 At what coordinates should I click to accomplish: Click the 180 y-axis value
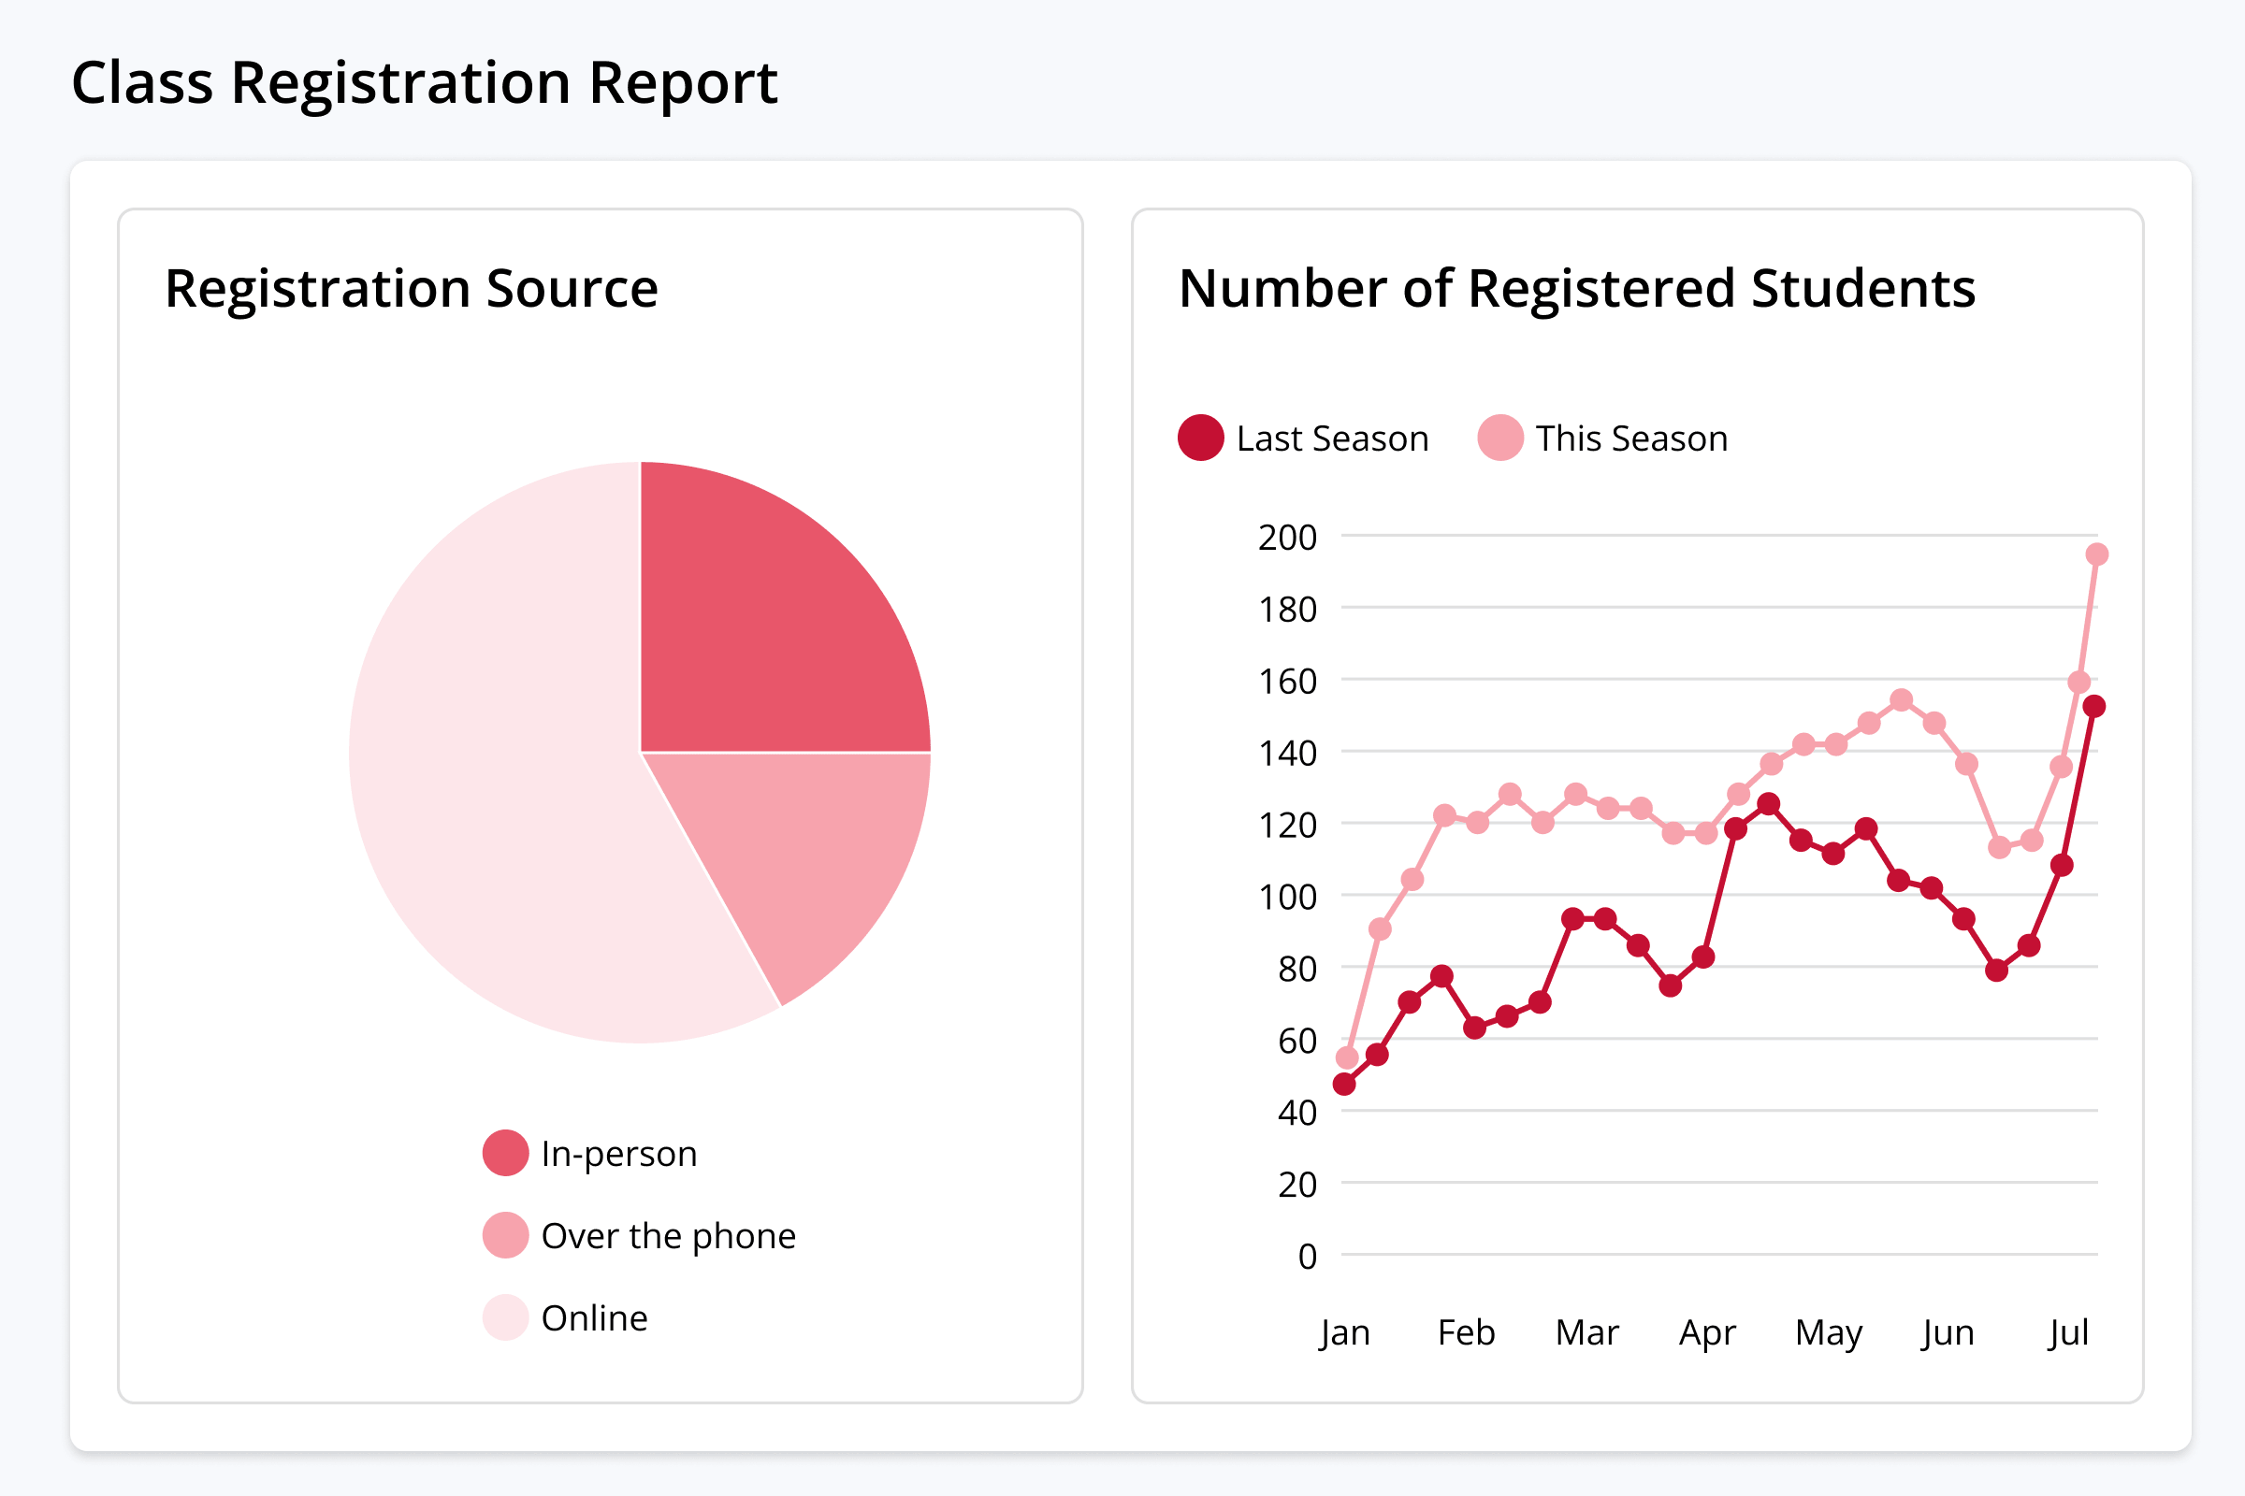[1288, 610]
